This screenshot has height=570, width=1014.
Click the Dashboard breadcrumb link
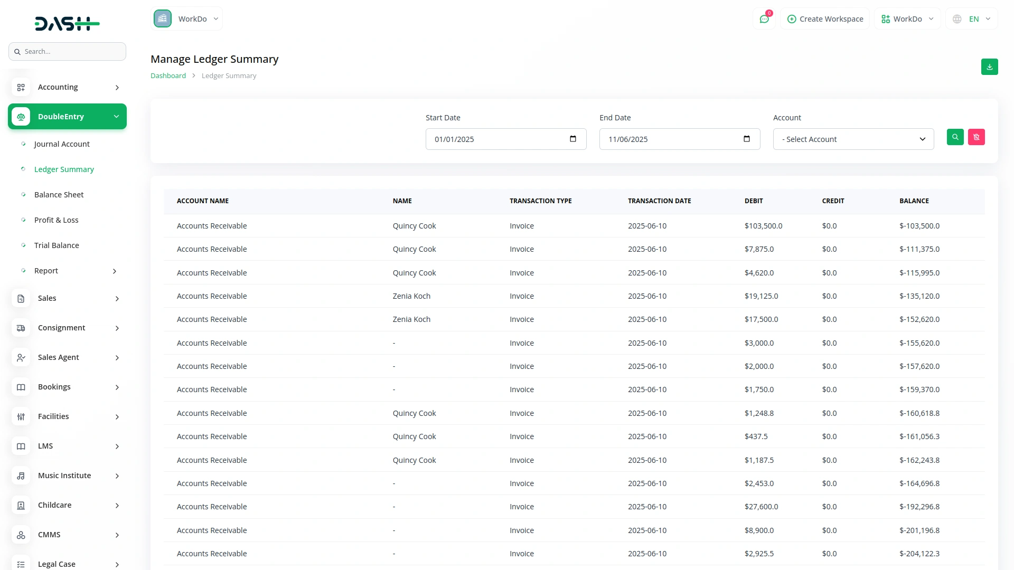pyautogui.click(x=168, y=76)
